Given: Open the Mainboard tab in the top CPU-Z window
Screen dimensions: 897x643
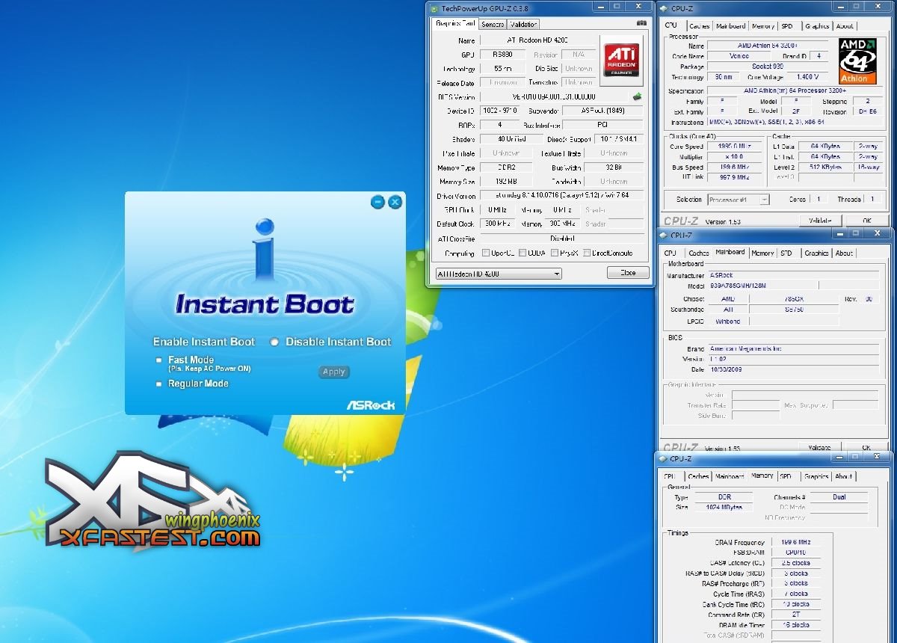Looking at the screenshot, I should click(730, 26).
